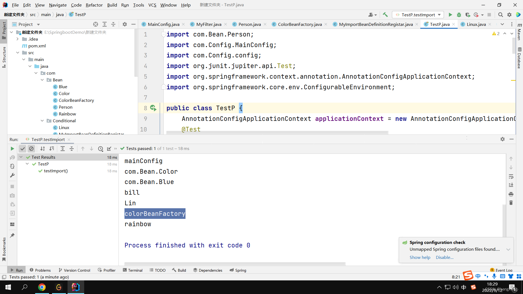Screen dimensions: 523x294
Task: Expand the .idea folder node
Action: (x=17, y=39)
